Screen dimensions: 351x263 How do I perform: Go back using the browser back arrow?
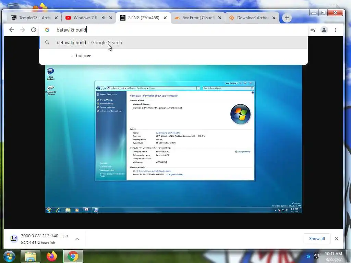click(x=11, y=30)
